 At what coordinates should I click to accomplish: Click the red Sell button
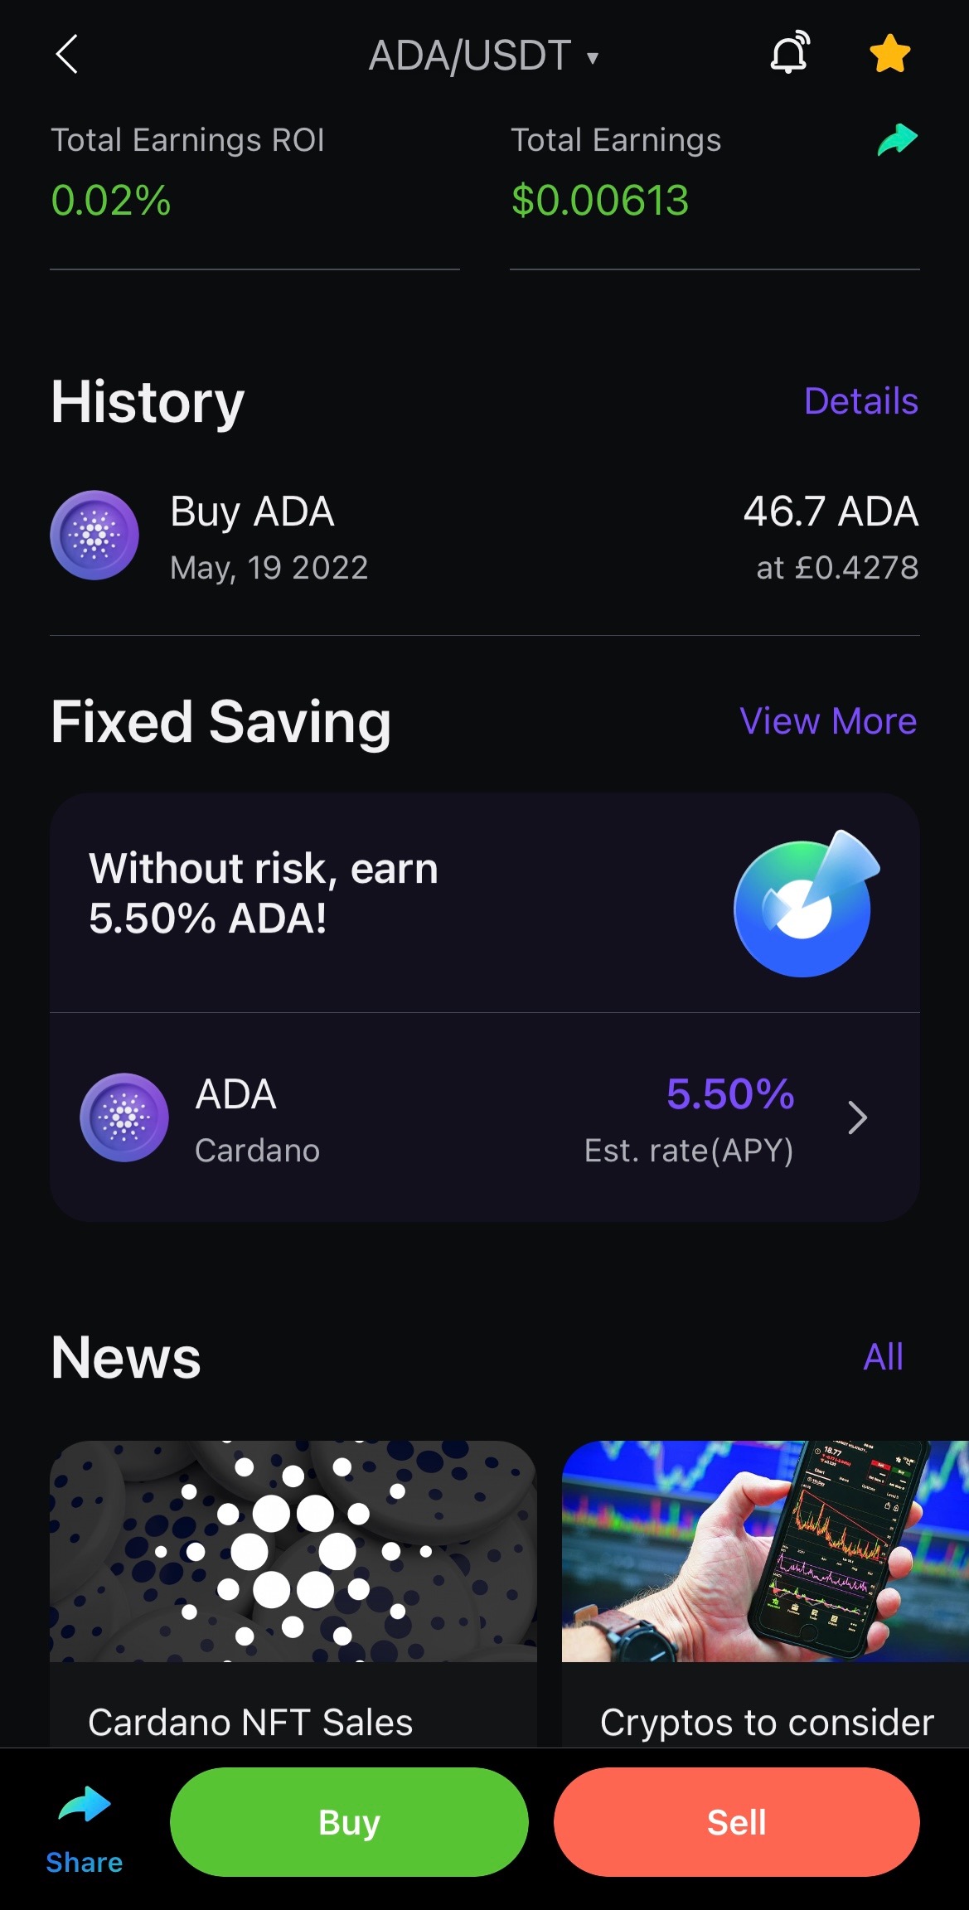coord(737,1822)
